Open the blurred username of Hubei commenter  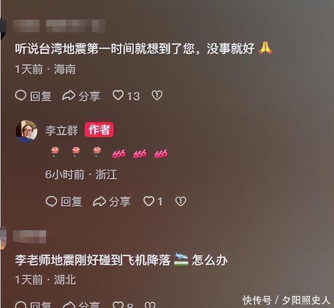[x=29, y=236]
